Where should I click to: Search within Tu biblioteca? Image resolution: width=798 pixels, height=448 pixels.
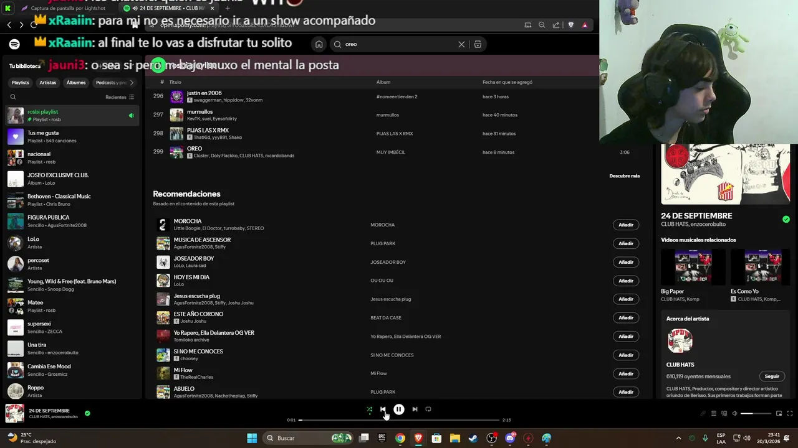click(x=13, y=97)
